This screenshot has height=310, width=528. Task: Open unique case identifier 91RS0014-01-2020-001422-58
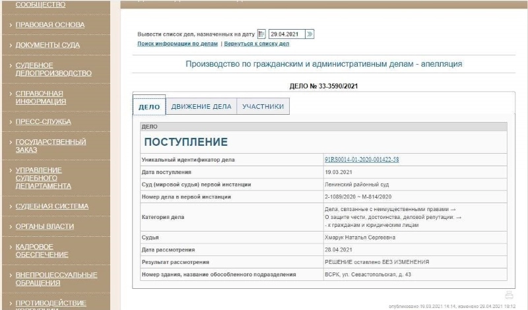coord(361,160)
